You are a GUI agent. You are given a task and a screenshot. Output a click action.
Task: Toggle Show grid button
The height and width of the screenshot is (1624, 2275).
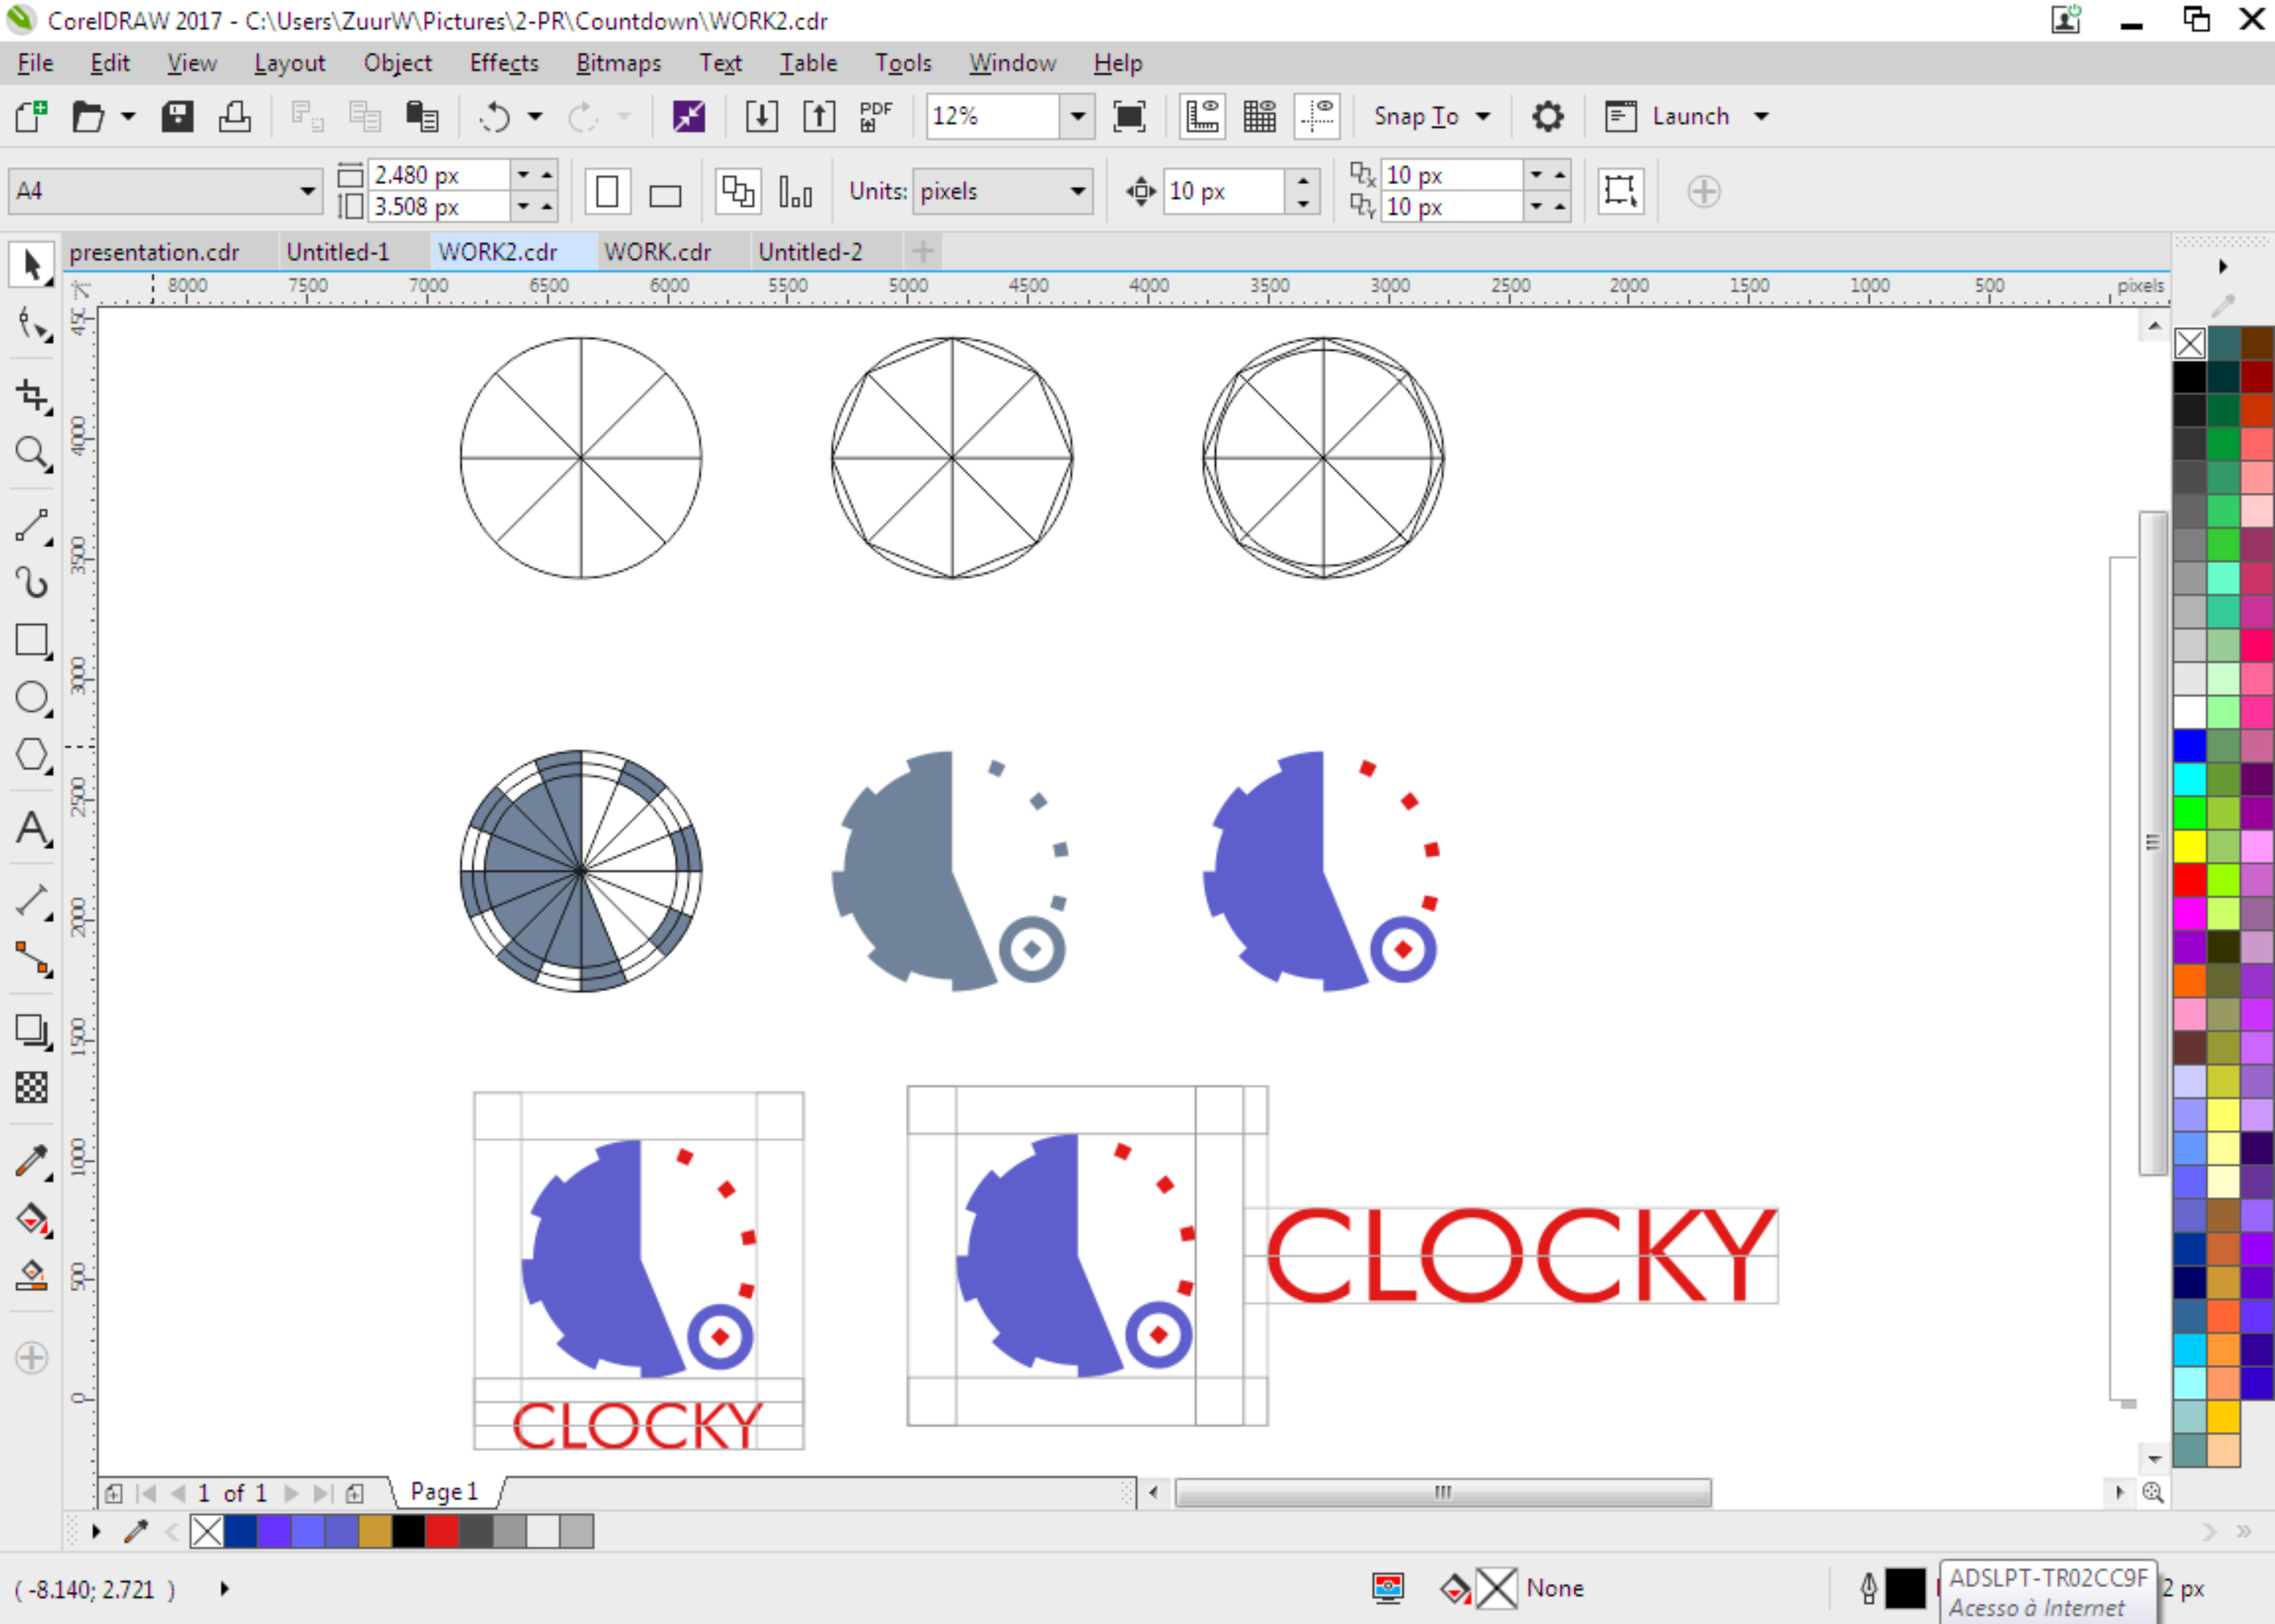click(x=1260, y=116)
